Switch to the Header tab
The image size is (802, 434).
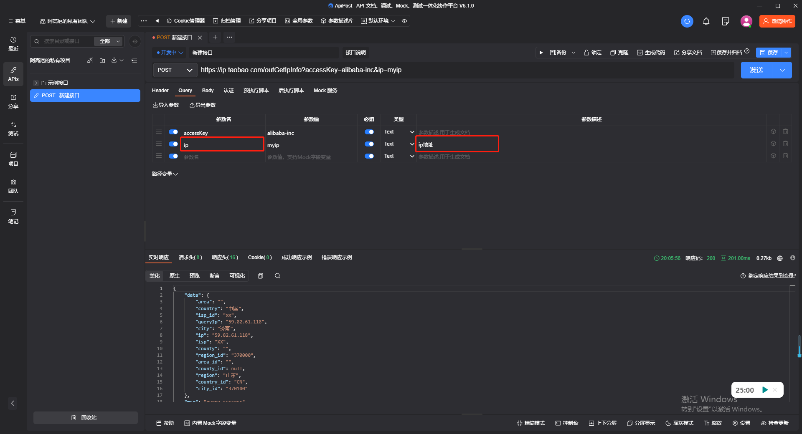point(160,91)
